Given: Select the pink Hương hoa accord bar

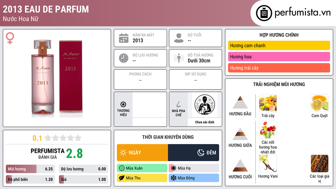Looking at the screenshot, I should 279,56.
